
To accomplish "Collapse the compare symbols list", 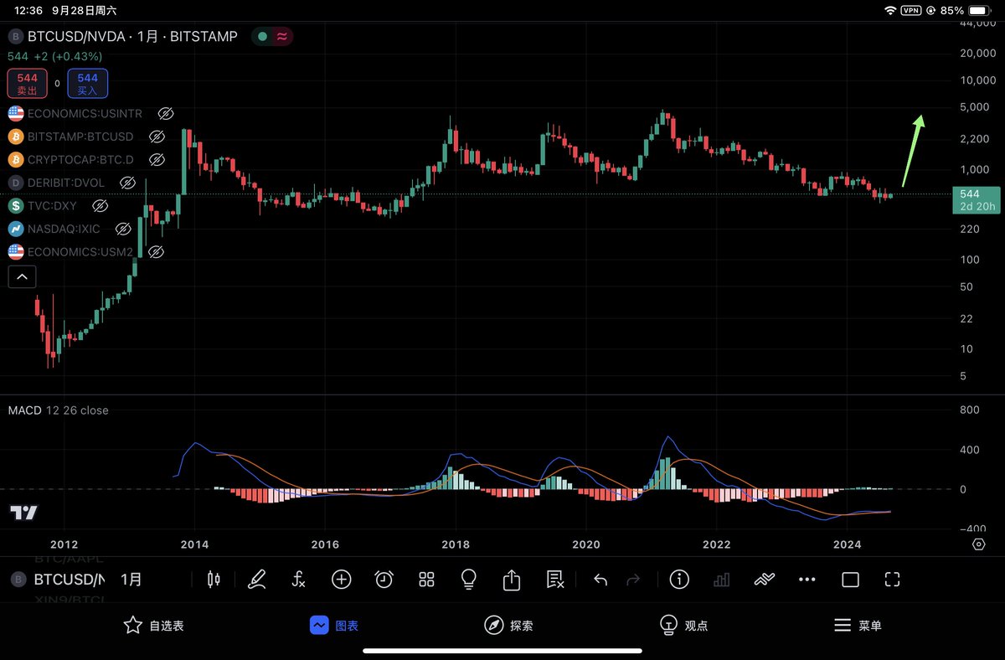I will click(22, 276).
